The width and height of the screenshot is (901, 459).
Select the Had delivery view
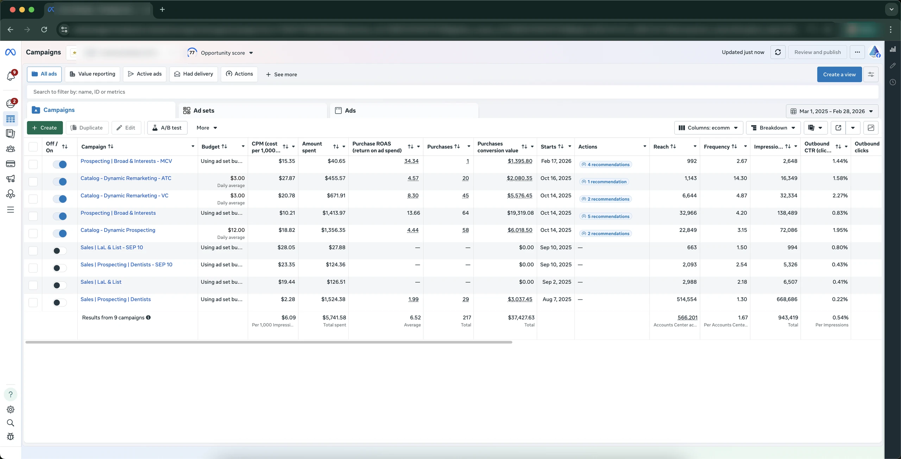(x=194, y=74)
